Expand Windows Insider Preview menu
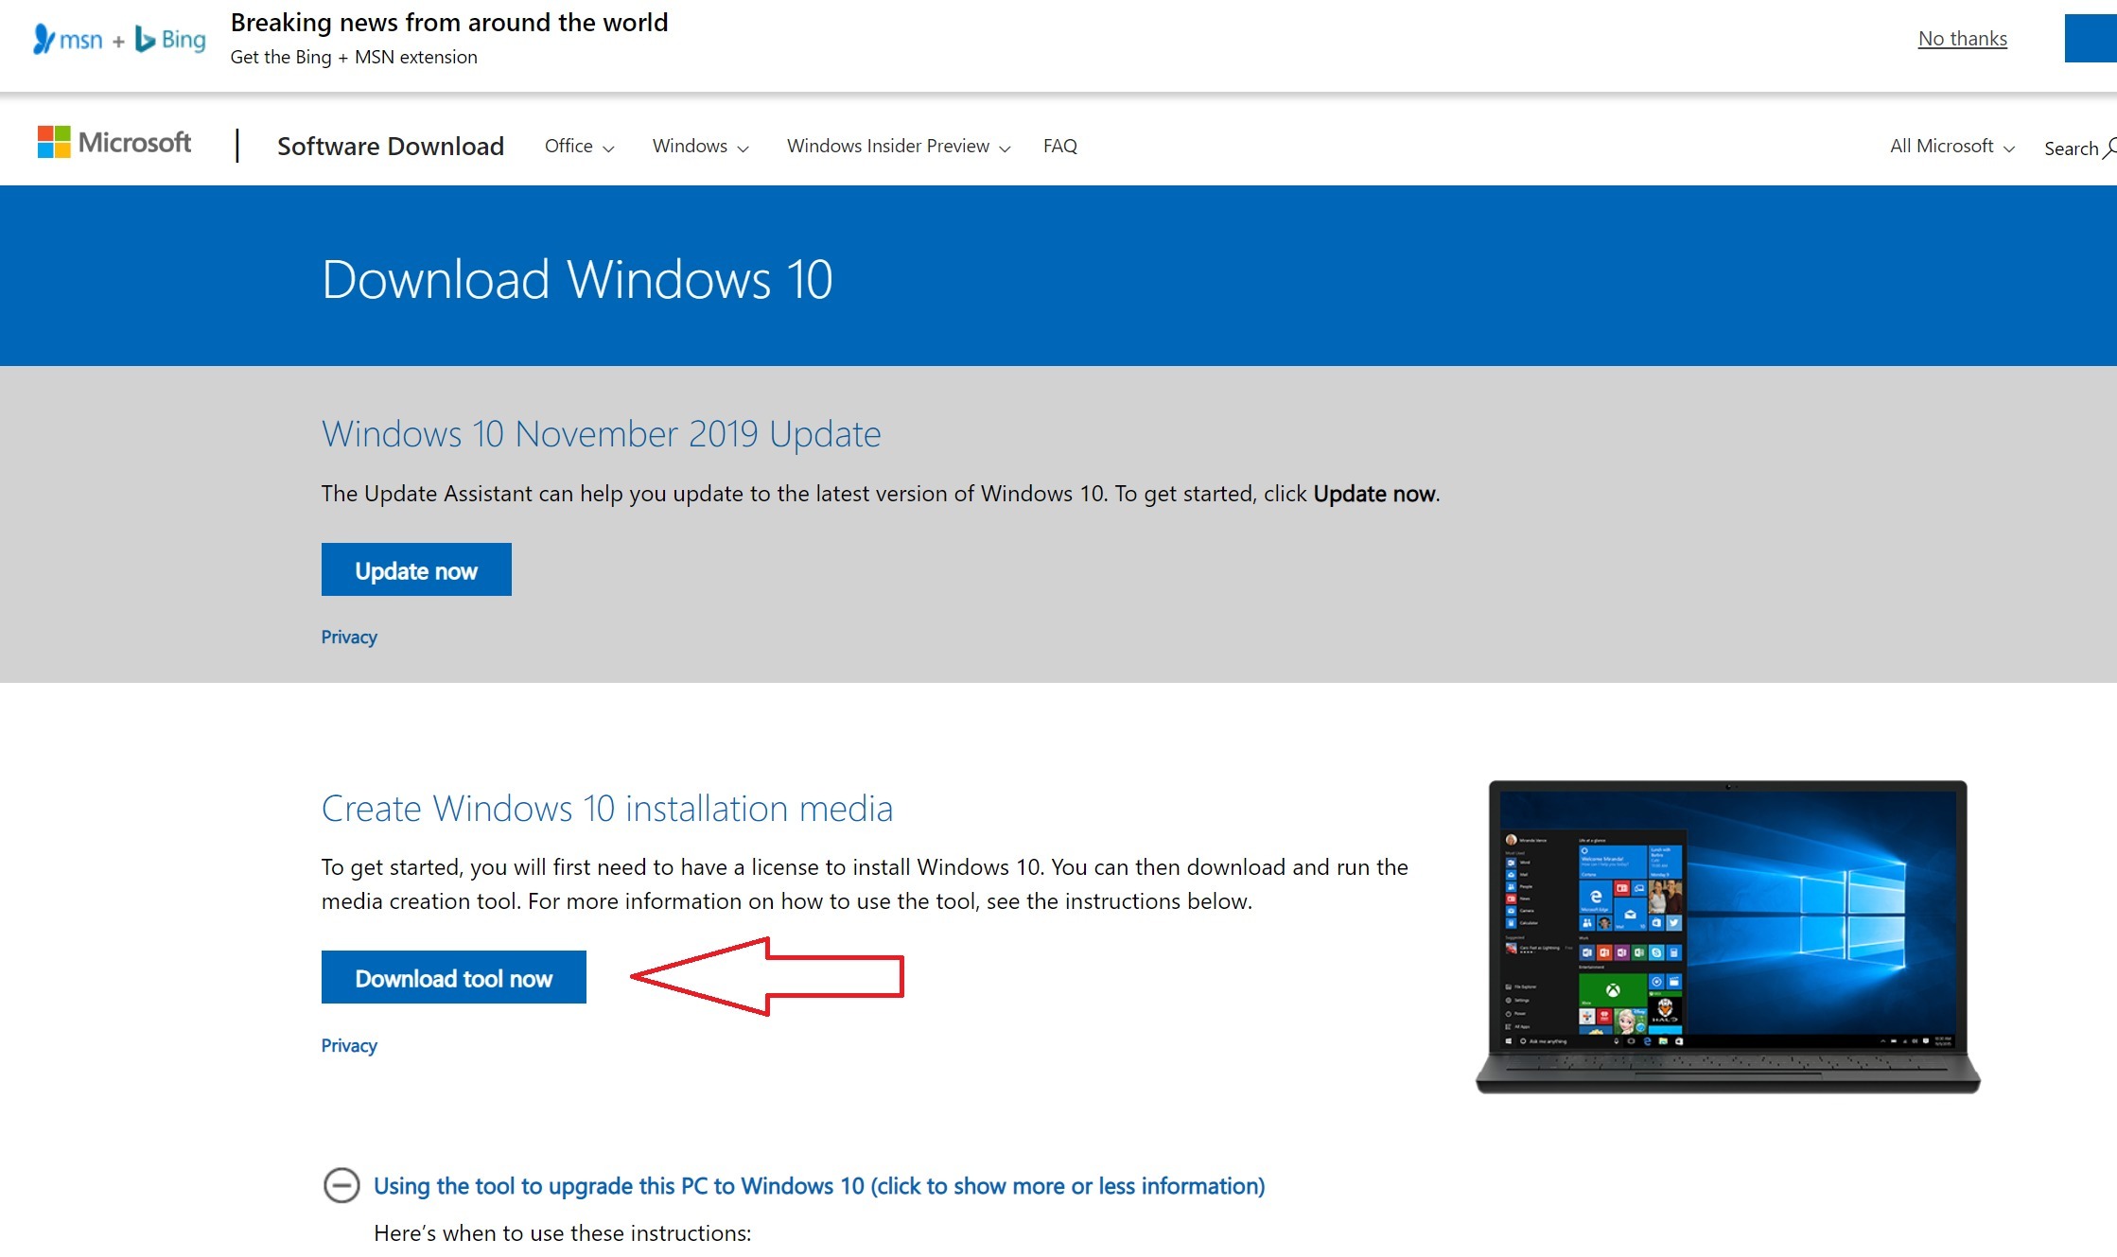 point(899,147)
